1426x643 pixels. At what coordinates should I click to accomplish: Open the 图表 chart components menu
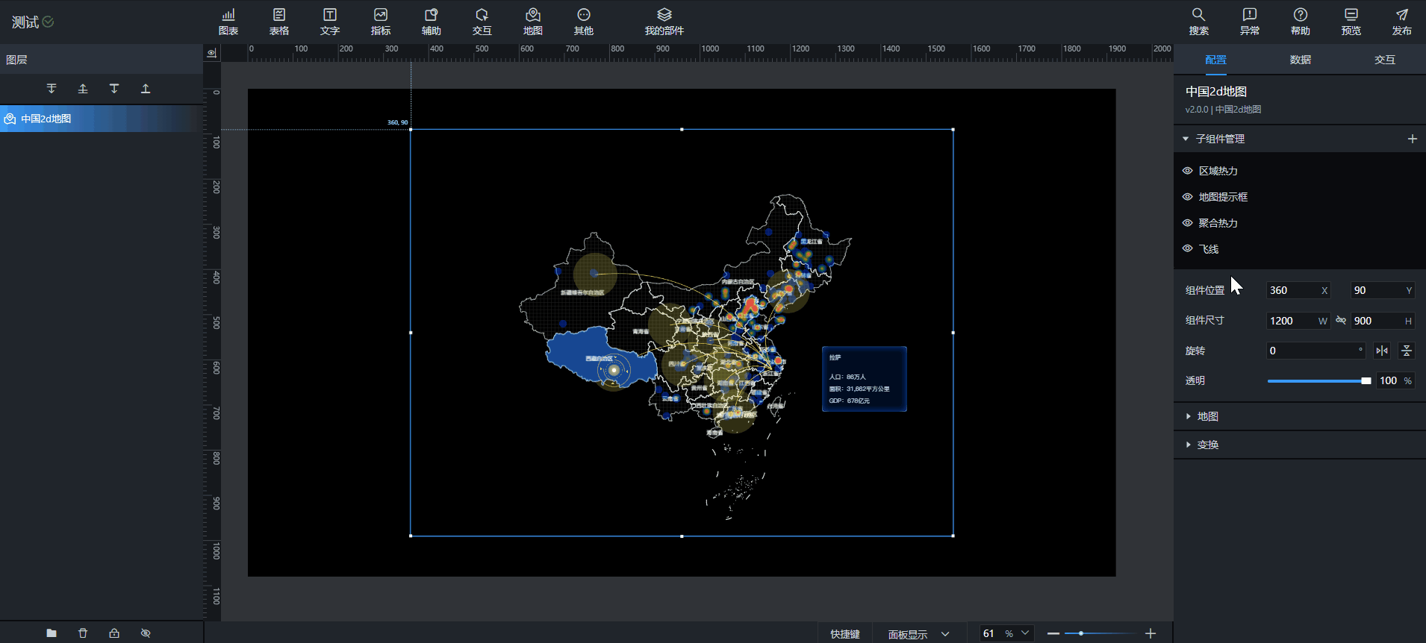pos(228,22)
